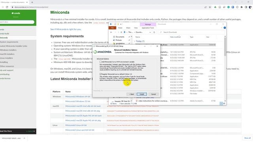This screenshot has width=253, height=142.
Task: Click the nav pane scroll-up arrow
Action: point(131,37)
